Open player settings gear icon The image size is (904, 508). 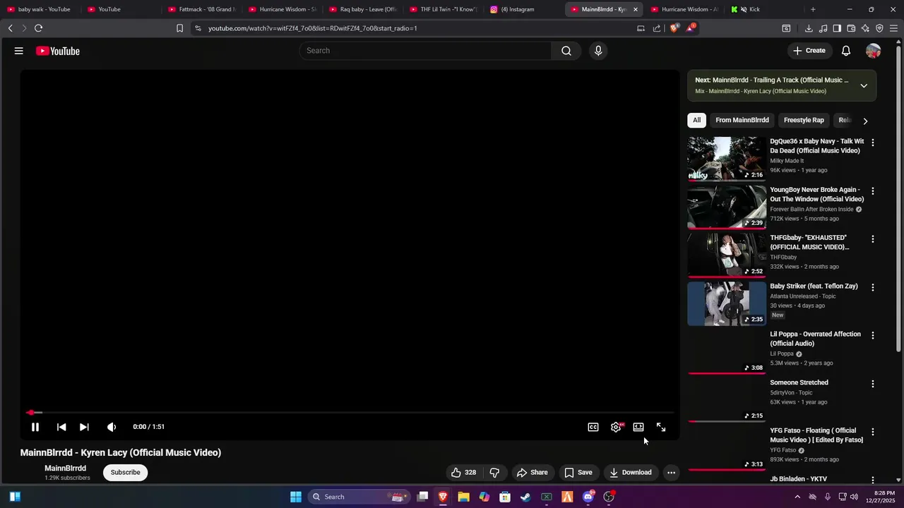click(x=616, y=427)
